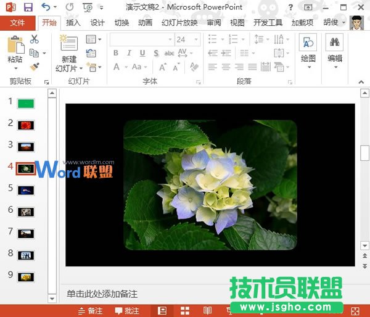This screenshot has width=370, height=317.
Task: Click the Cut scissors icon
Action: point(35,39)
